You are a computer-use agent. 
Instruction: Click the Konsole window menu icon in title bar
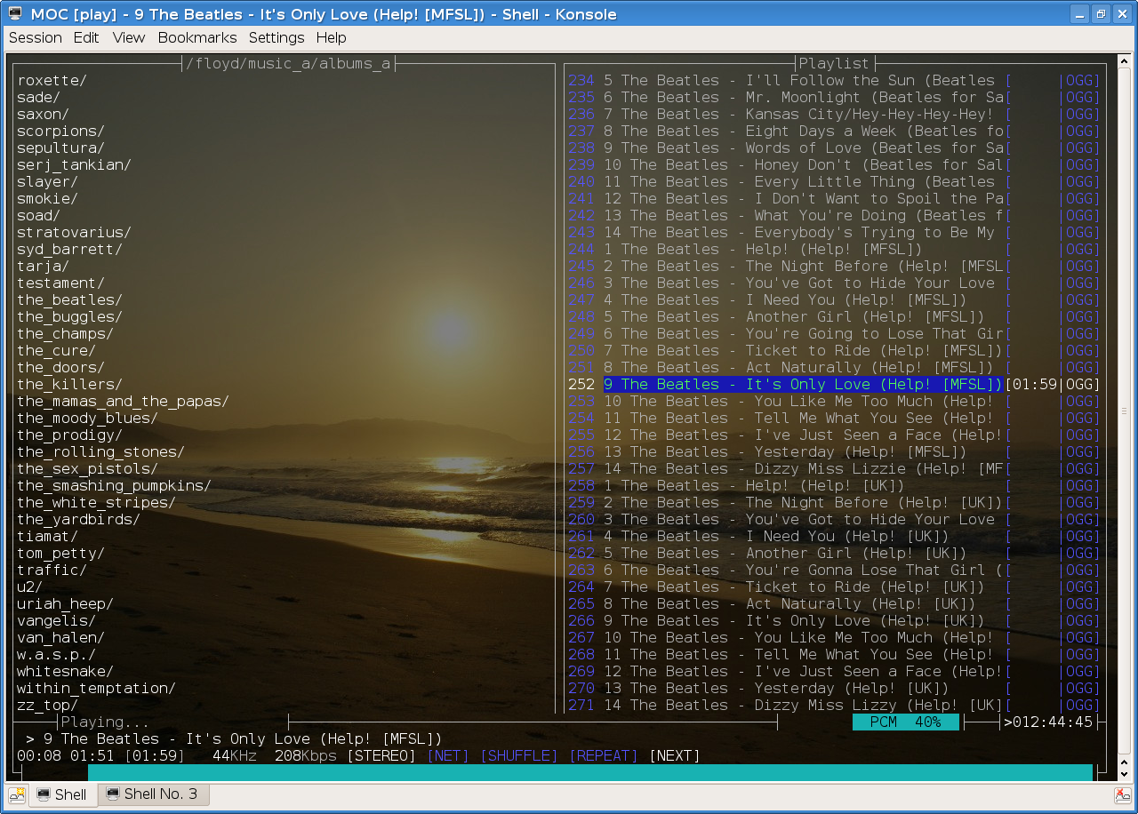point(14,13)
